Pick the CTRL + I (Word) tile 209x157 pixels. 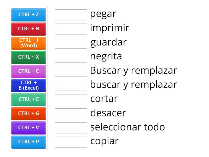point(28,43)
